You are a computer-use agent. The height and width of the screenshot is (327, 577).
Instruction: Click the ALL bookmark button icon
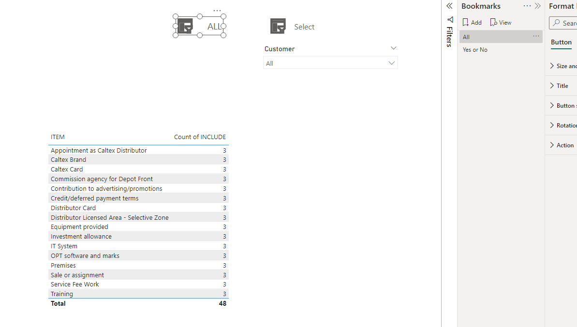[185, 26]
